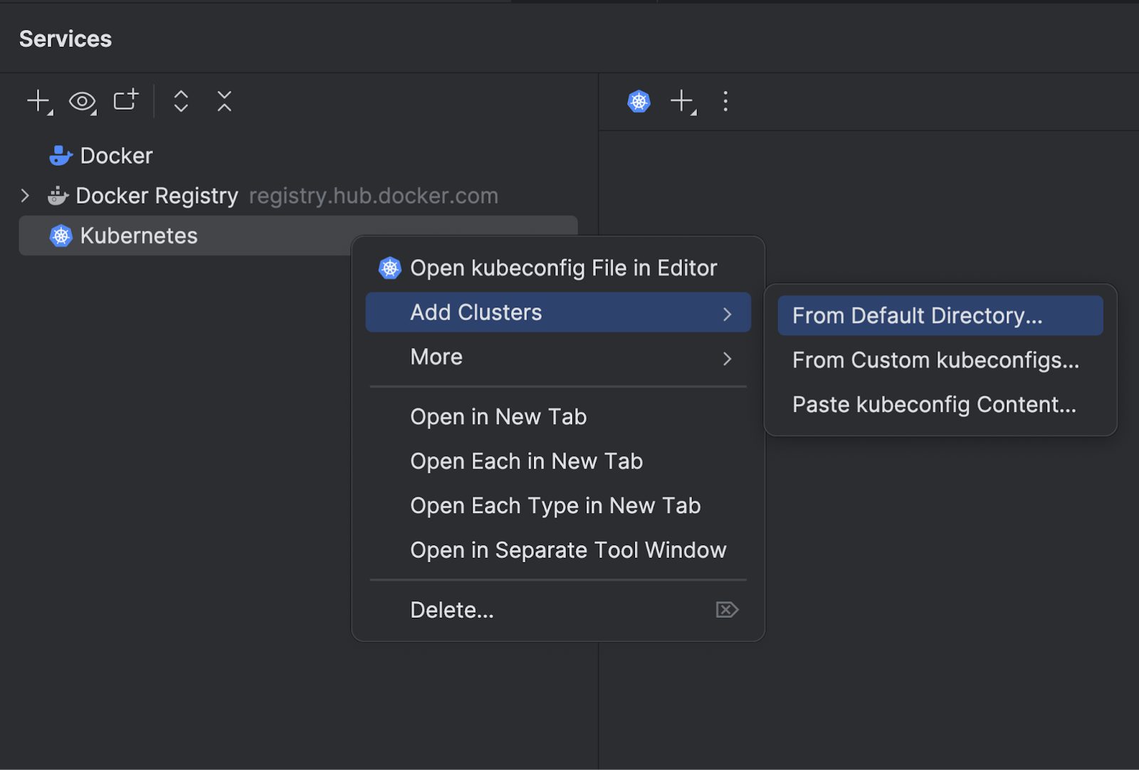Open the More submenu arrow

point(727,359)
